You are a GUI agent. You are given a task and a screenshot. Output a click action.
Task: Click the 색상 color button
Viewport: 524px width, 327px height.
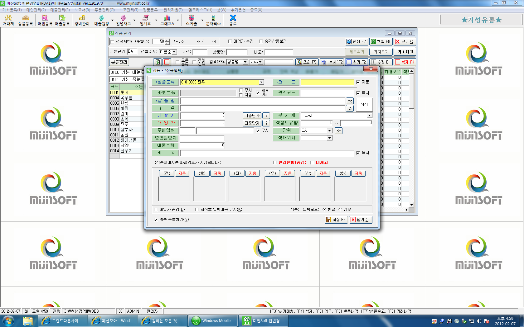click(x=364, y=104)
